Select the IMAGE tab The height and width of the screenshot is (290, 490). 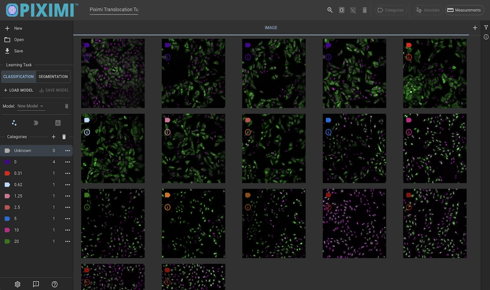tap(271, 28)
